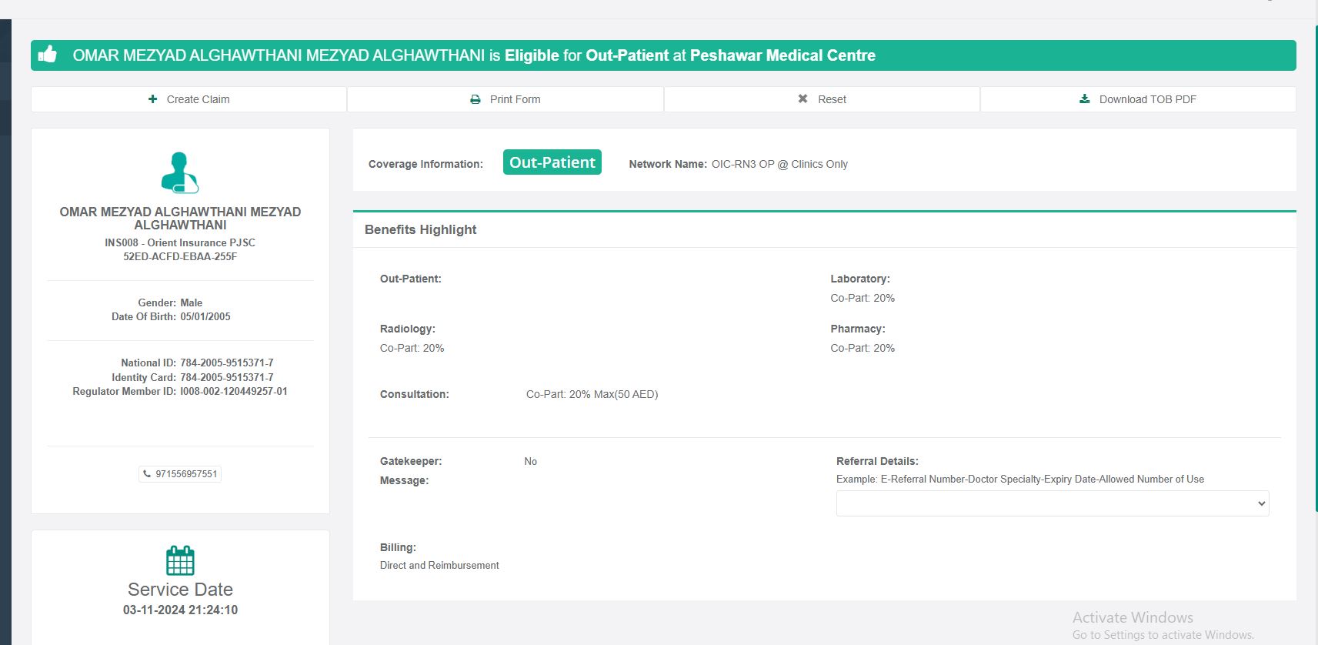This screenshot has width=1318, height=645.
Task: Click the patient name heading in the left card
Action: (180, 219)
